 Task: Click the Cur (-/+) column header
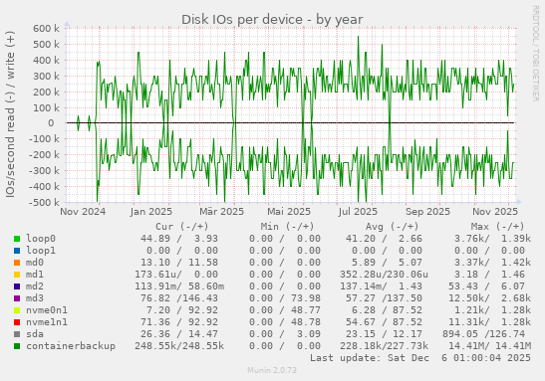pyautogui.click(x=181, y=227)
